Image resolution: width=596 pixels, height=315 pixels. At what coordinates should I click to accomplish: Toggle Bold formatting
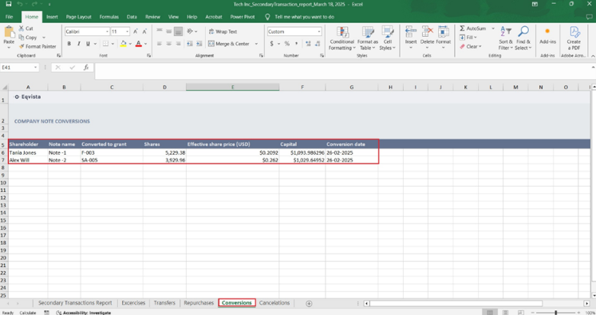(69, 44)
